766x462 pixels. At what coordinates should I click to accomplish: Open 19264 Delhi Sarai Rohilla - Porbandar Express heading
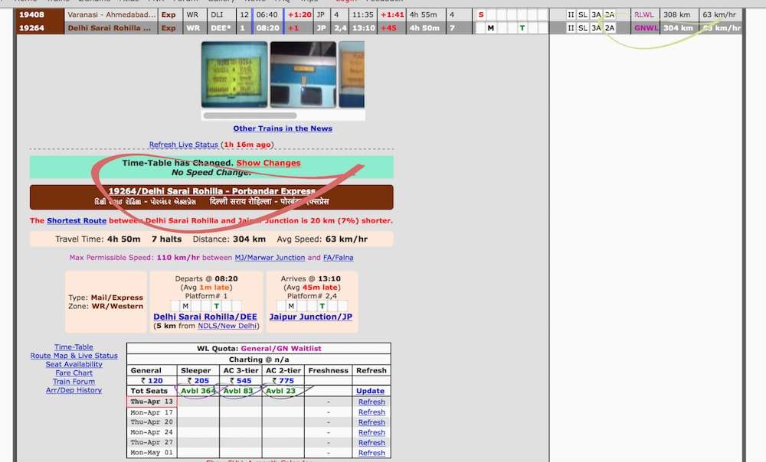[211, 190]
